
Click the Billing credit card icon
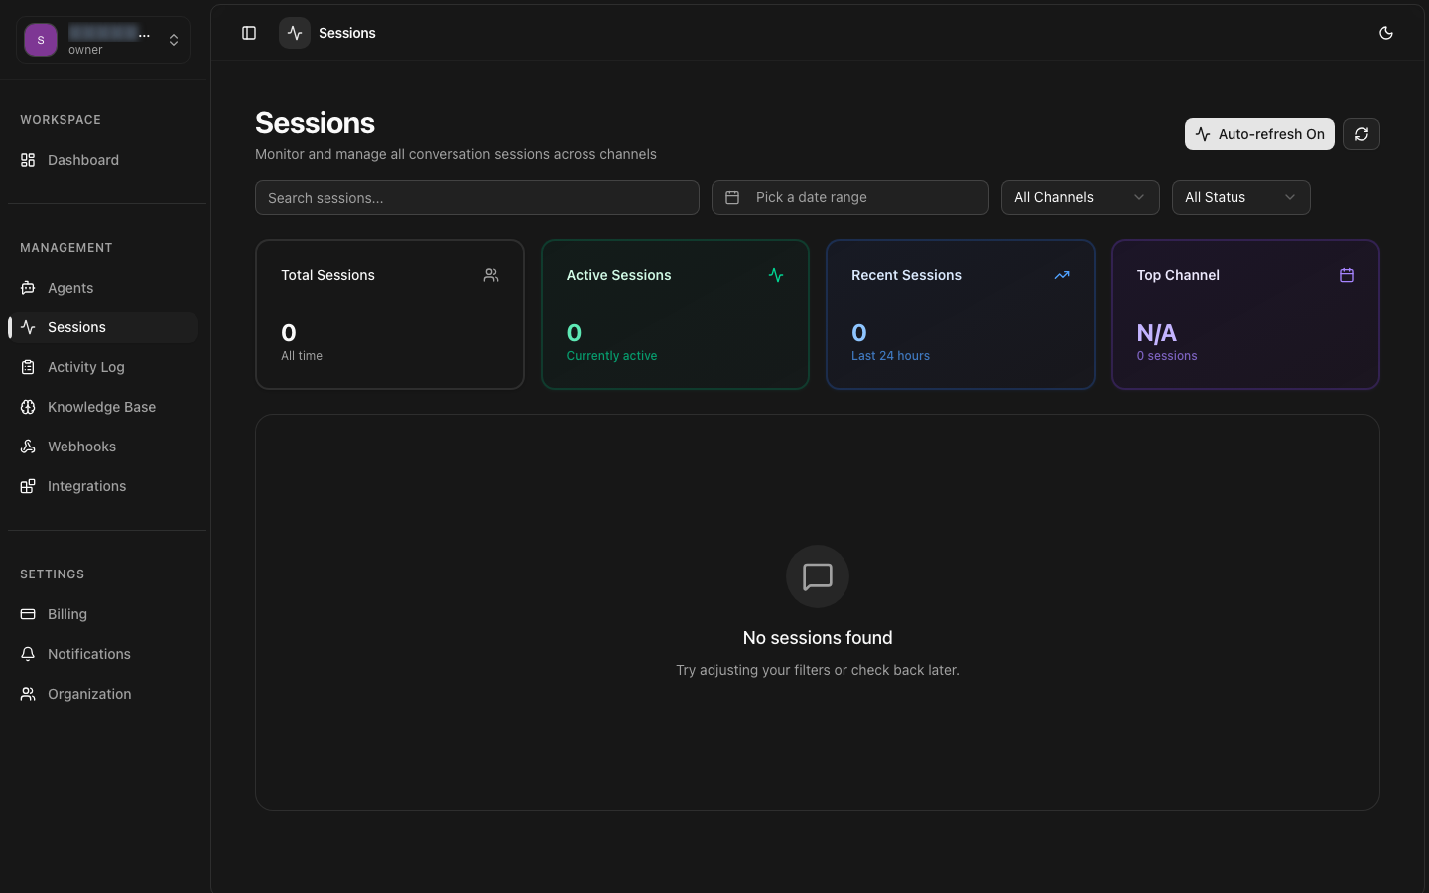(28, 614)
